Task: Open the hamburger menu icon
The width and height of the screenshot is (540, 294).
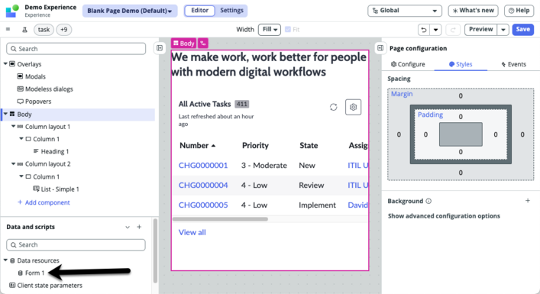Action: (x=8, y=29)
